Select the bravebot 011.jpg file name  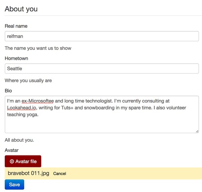click(x=29, y=174)
